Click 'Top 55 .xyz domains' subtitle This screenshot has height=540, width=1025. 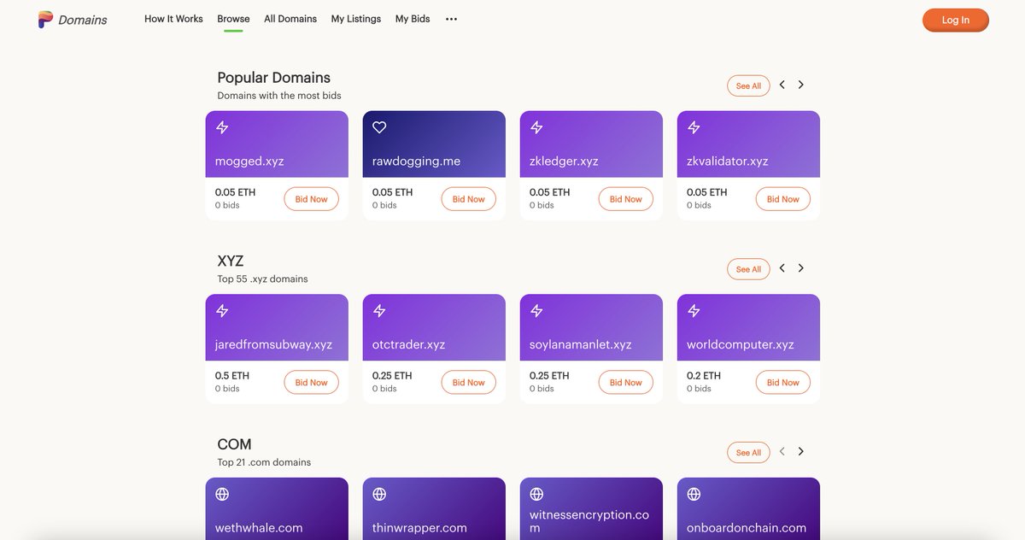[x=262, y=279]
